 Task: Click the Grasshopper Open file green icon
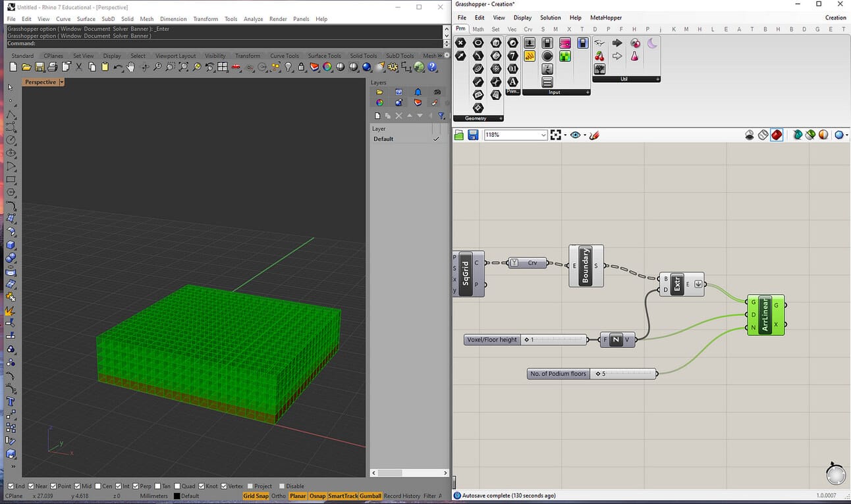click(460, 135)
